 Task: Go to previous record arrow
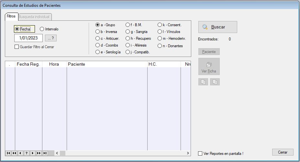pyautogui.click(x=20, y=153)
